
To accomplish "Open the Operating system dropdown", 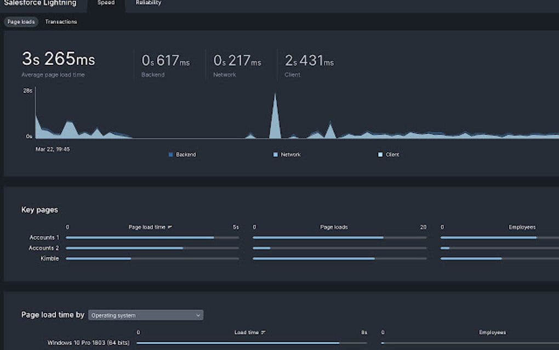I will point(145,315).
